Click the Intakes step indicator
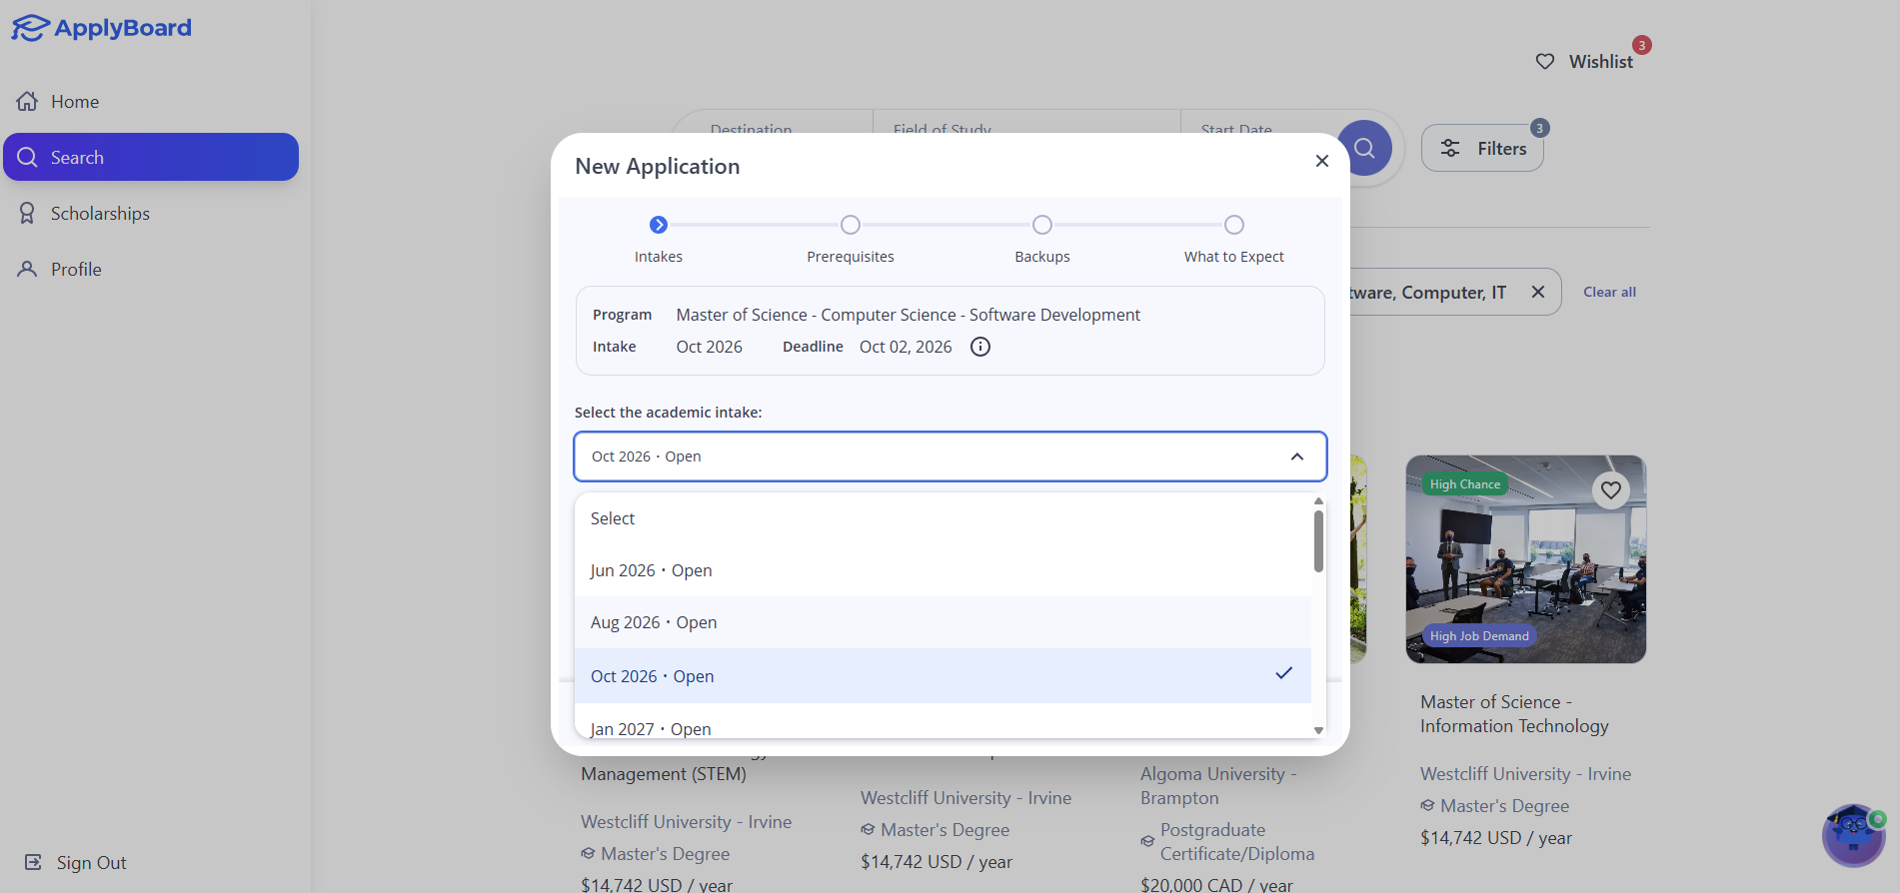Image resolution: width=1900 pixels, height=893 pixels. [x=659, y=225]
